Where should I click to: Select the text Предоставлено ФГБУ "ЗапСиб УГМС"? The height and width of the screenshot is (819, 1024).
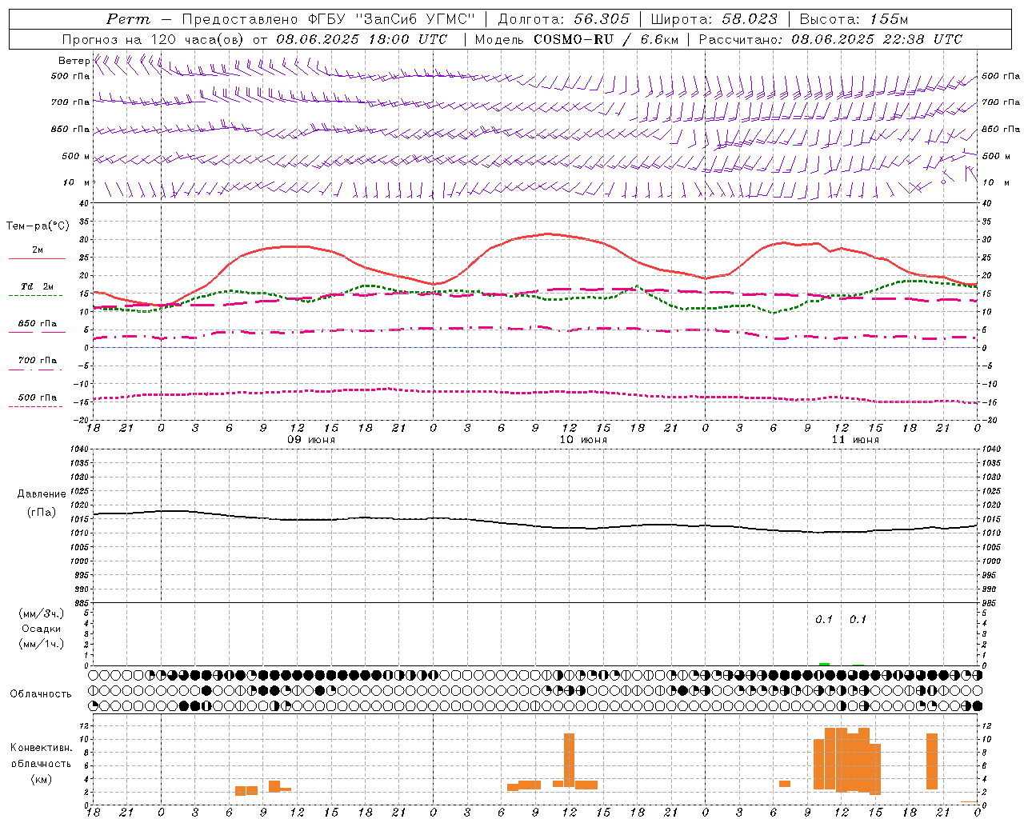[x=329, y=19]
